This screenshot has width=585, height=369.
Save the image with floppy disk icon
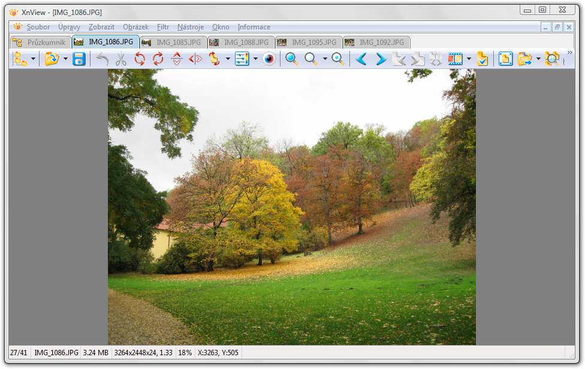pos(79,59)
